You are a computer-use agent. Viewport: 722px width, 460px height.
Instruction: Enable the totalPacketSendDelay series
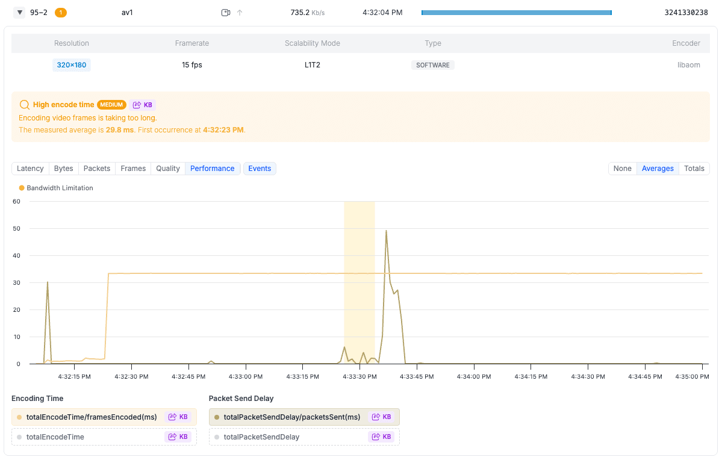261,437
